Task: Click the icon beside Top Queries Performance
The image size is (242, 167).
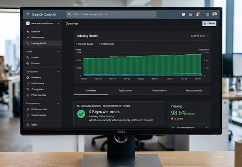Action: (28, 83)
